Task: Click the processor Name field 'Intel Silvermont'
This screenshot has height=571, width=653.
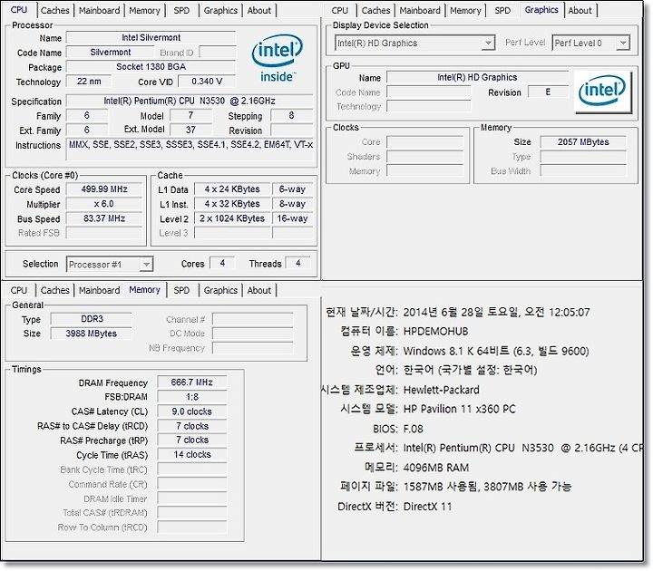Action: click(x=151, y=37)
